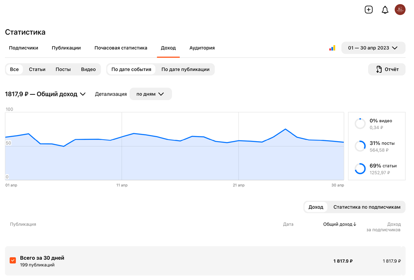This screenshot has height=280, width=414.
Task: Click the articles (статьи) donut icon
Action: click(360, 169)
